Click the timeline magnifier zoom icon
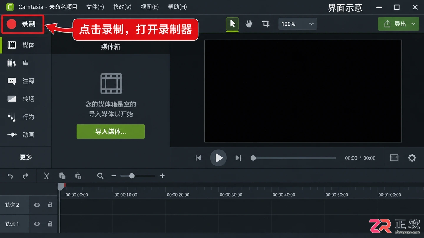This screenshot has height=238, width=424. point(100,176)
